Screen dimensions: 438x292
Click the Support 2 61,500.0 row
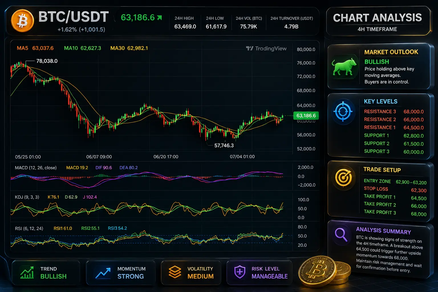click(x=394, y=143)
